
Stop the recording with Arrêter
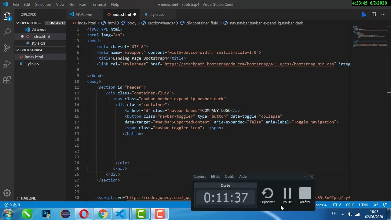(305, 196)
